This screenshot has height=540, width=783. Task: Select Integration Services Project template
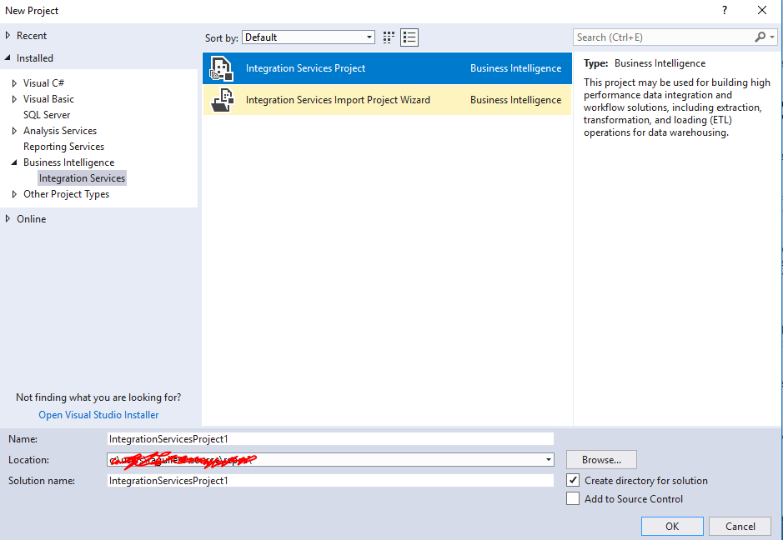(387, 68)
